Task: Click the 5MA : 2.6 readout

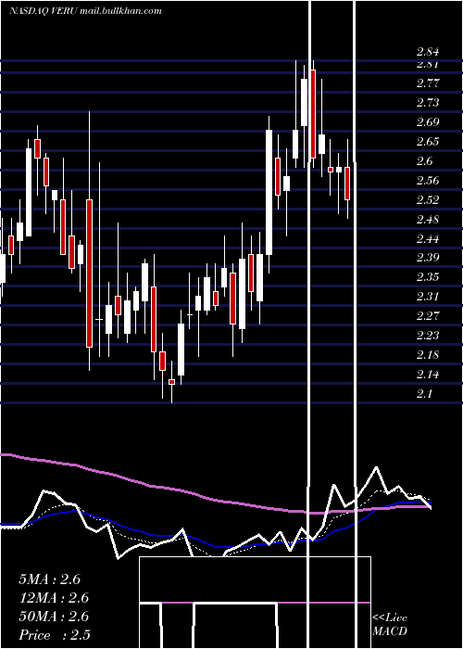Action: 50,579
